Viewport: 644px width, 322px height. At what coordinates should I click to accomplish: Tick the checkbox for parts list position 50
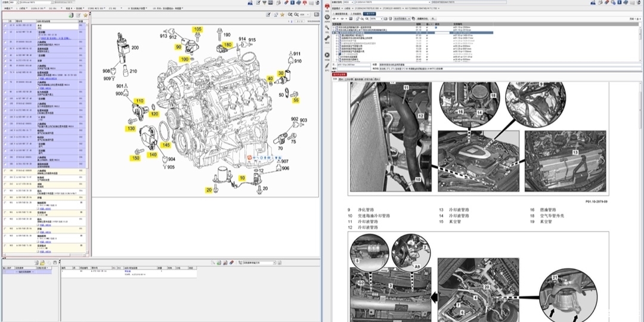(5, 61)
